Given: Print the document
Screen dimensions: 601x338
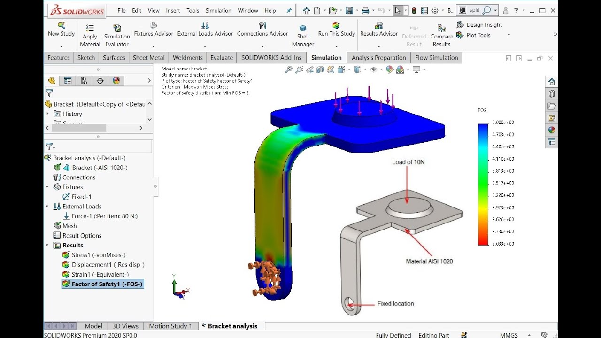Looking at the screenshot, I should 366,10.
